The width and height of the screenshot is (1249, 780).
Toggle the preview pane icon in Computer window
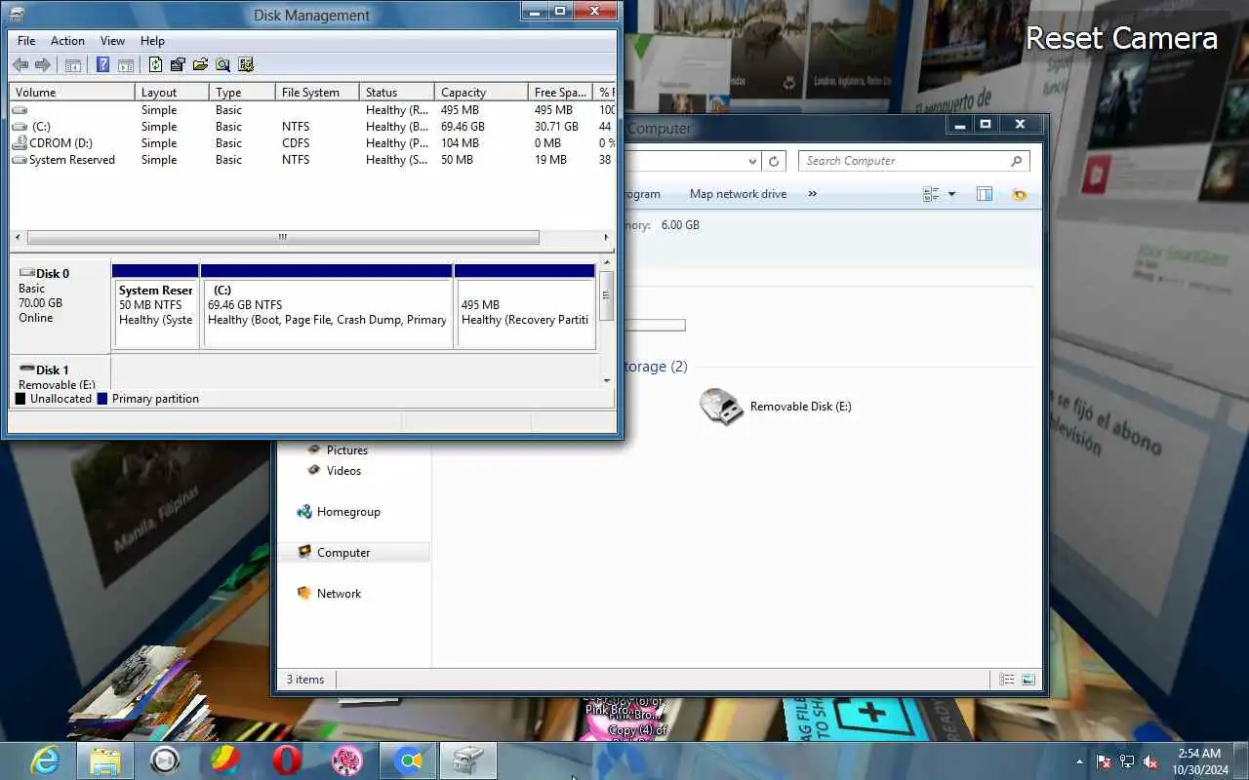pyautogui.click(x=985, y=194)
